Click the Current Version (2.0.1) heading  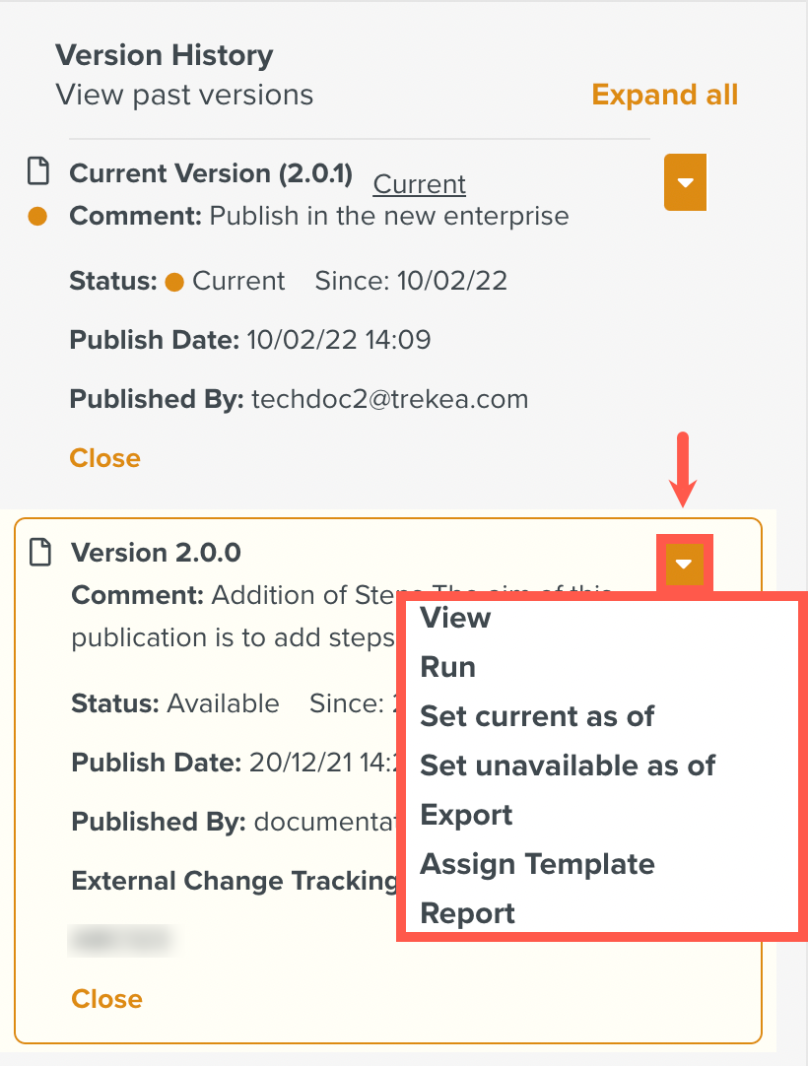pyautogui.click(x=211, y=172)
